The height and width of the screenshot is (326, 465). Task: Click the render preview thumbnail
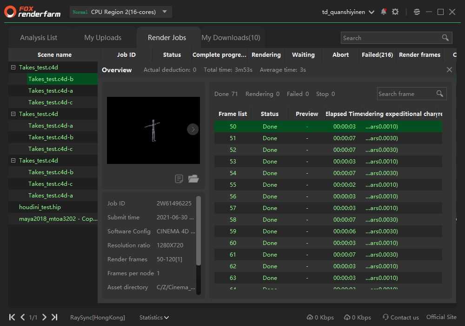(x=153, y=130)
